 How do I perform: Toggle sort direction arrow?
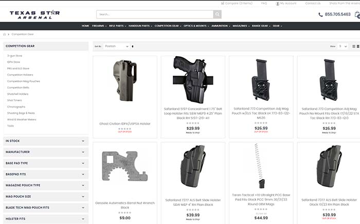tap(133, 46)
